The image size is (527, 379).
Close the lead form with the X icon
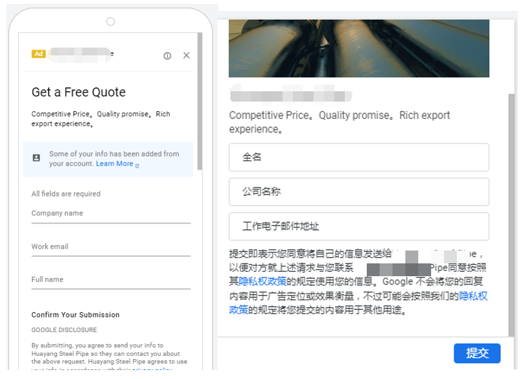coord(187,55)
